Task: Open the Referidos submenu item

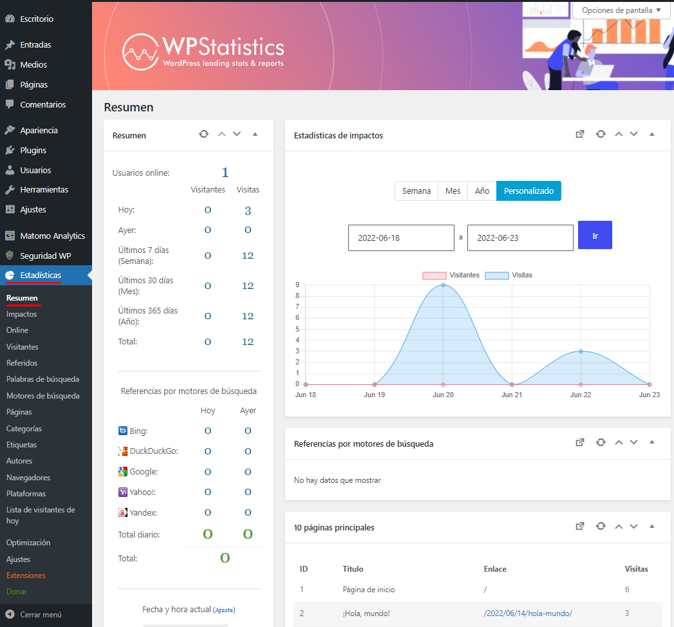Action: [22, 363]
